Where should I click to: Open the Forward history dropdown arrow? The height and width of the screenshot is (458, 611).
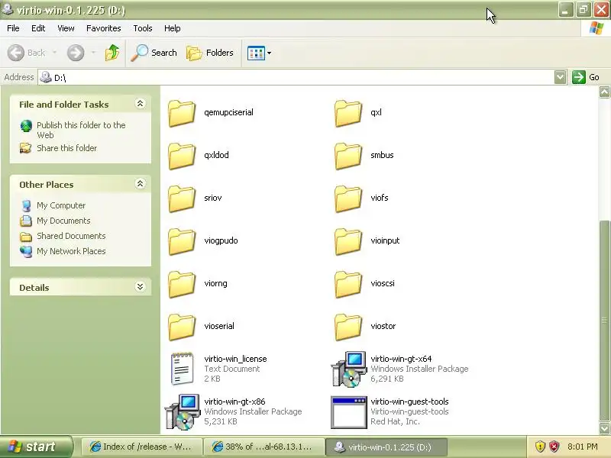point(93,52)
